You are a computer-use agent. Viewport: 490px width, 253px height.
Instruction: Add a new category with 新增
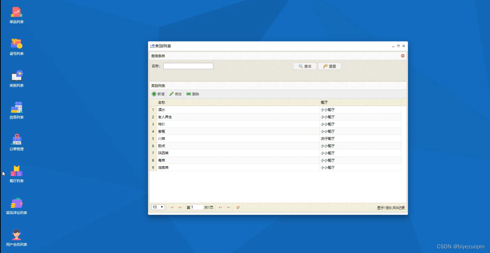coord(158,94)
